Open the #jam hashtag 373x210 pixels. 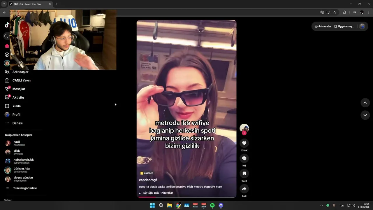point(219,187)
